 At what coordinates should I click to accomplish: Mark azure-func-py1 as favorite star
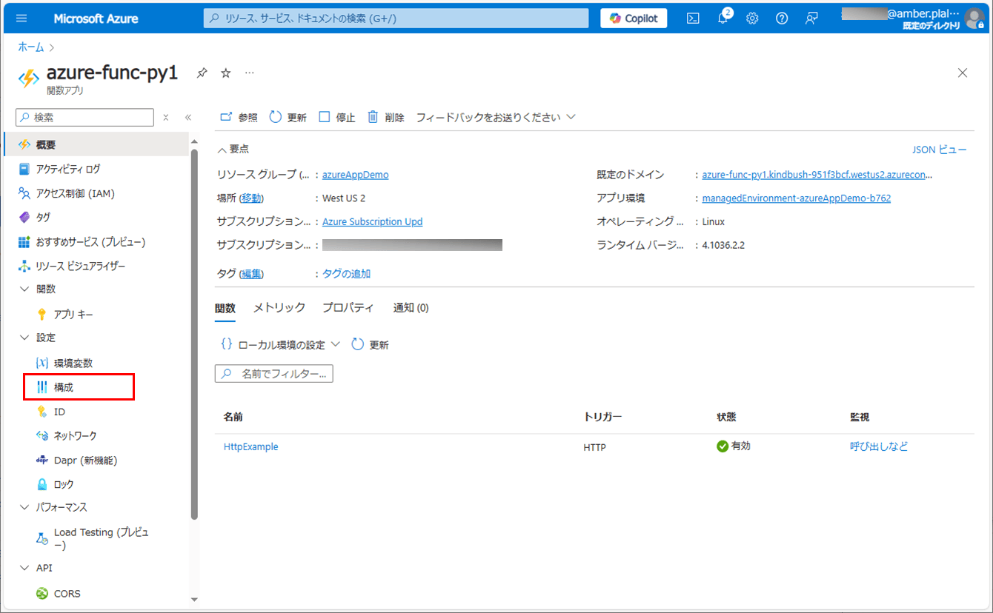point(226,73)
